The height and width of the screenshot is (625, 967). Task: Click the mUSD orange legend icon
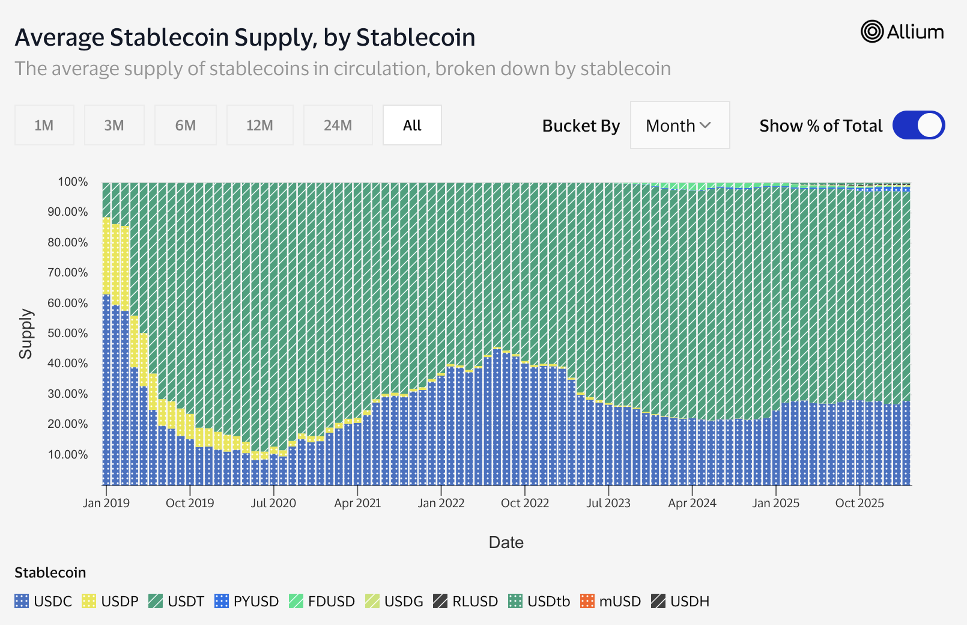coord(587,601)
